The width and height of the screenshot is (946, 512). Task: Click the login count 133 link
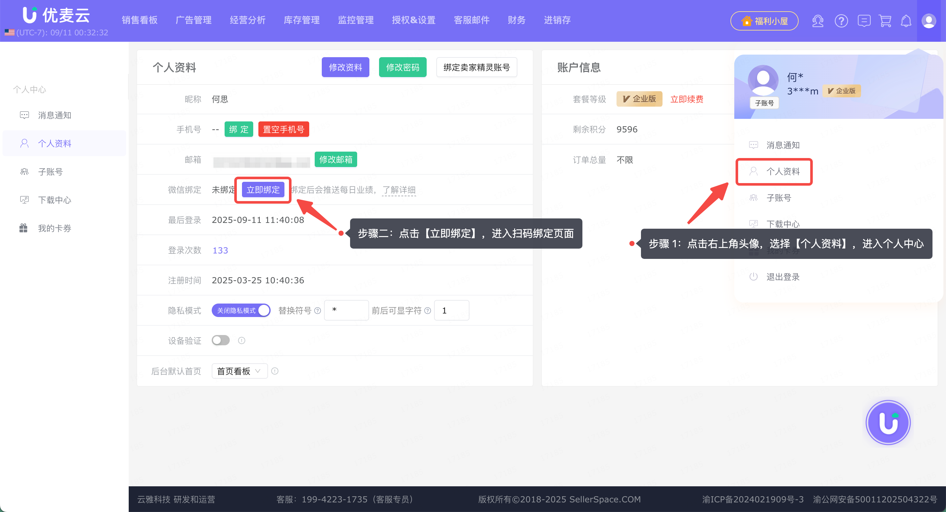coord(220,250)
